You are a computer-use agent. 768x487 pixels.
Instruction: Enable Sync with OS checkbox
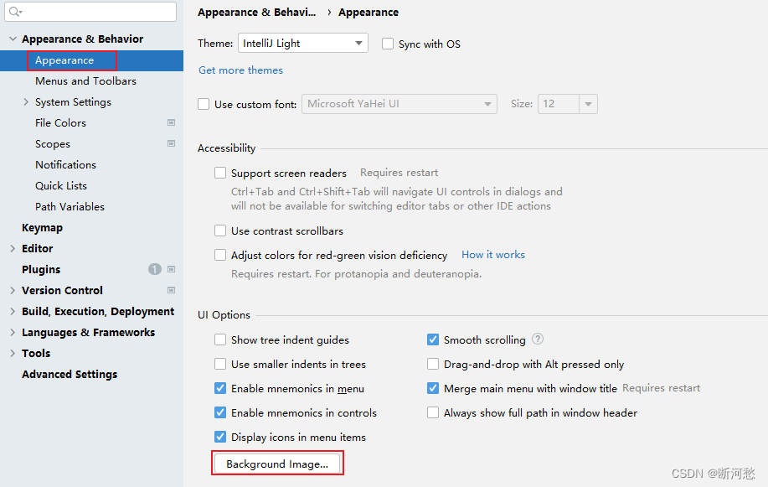388,44
